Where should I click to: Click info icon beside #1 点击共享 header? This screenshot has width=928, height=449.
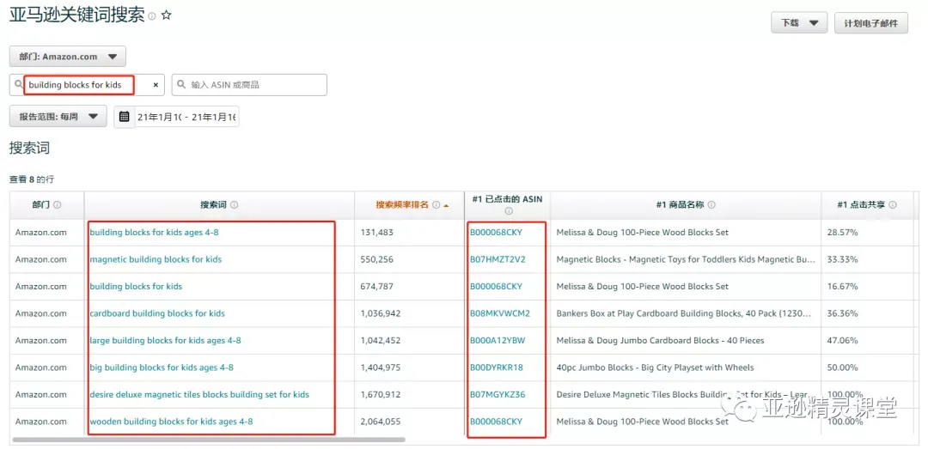[892, 204]
